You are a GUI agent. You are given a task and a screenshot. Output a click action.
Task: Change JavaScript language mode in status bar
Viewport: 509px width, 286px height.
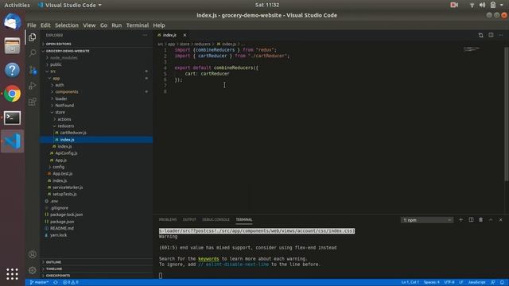476,283
